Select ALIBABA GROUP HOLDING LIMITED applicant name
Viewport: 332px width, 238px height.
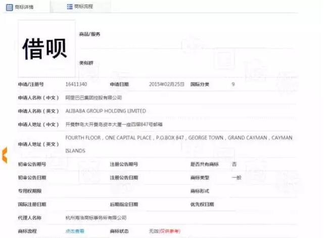pos(106,111)
